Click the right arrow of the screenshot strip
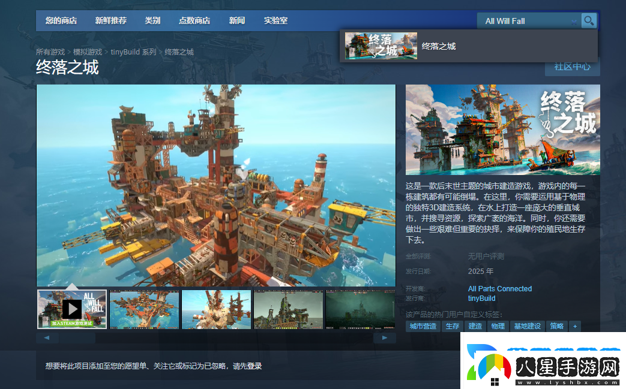626x389 pixels. (384, 338)
